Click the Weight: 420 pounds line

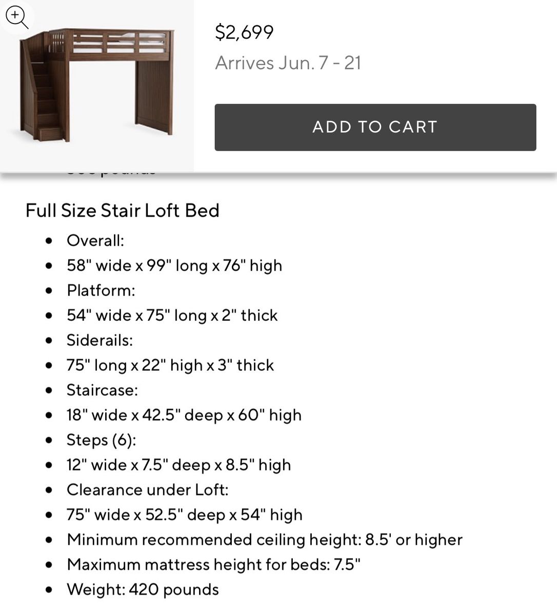(143, 589)
